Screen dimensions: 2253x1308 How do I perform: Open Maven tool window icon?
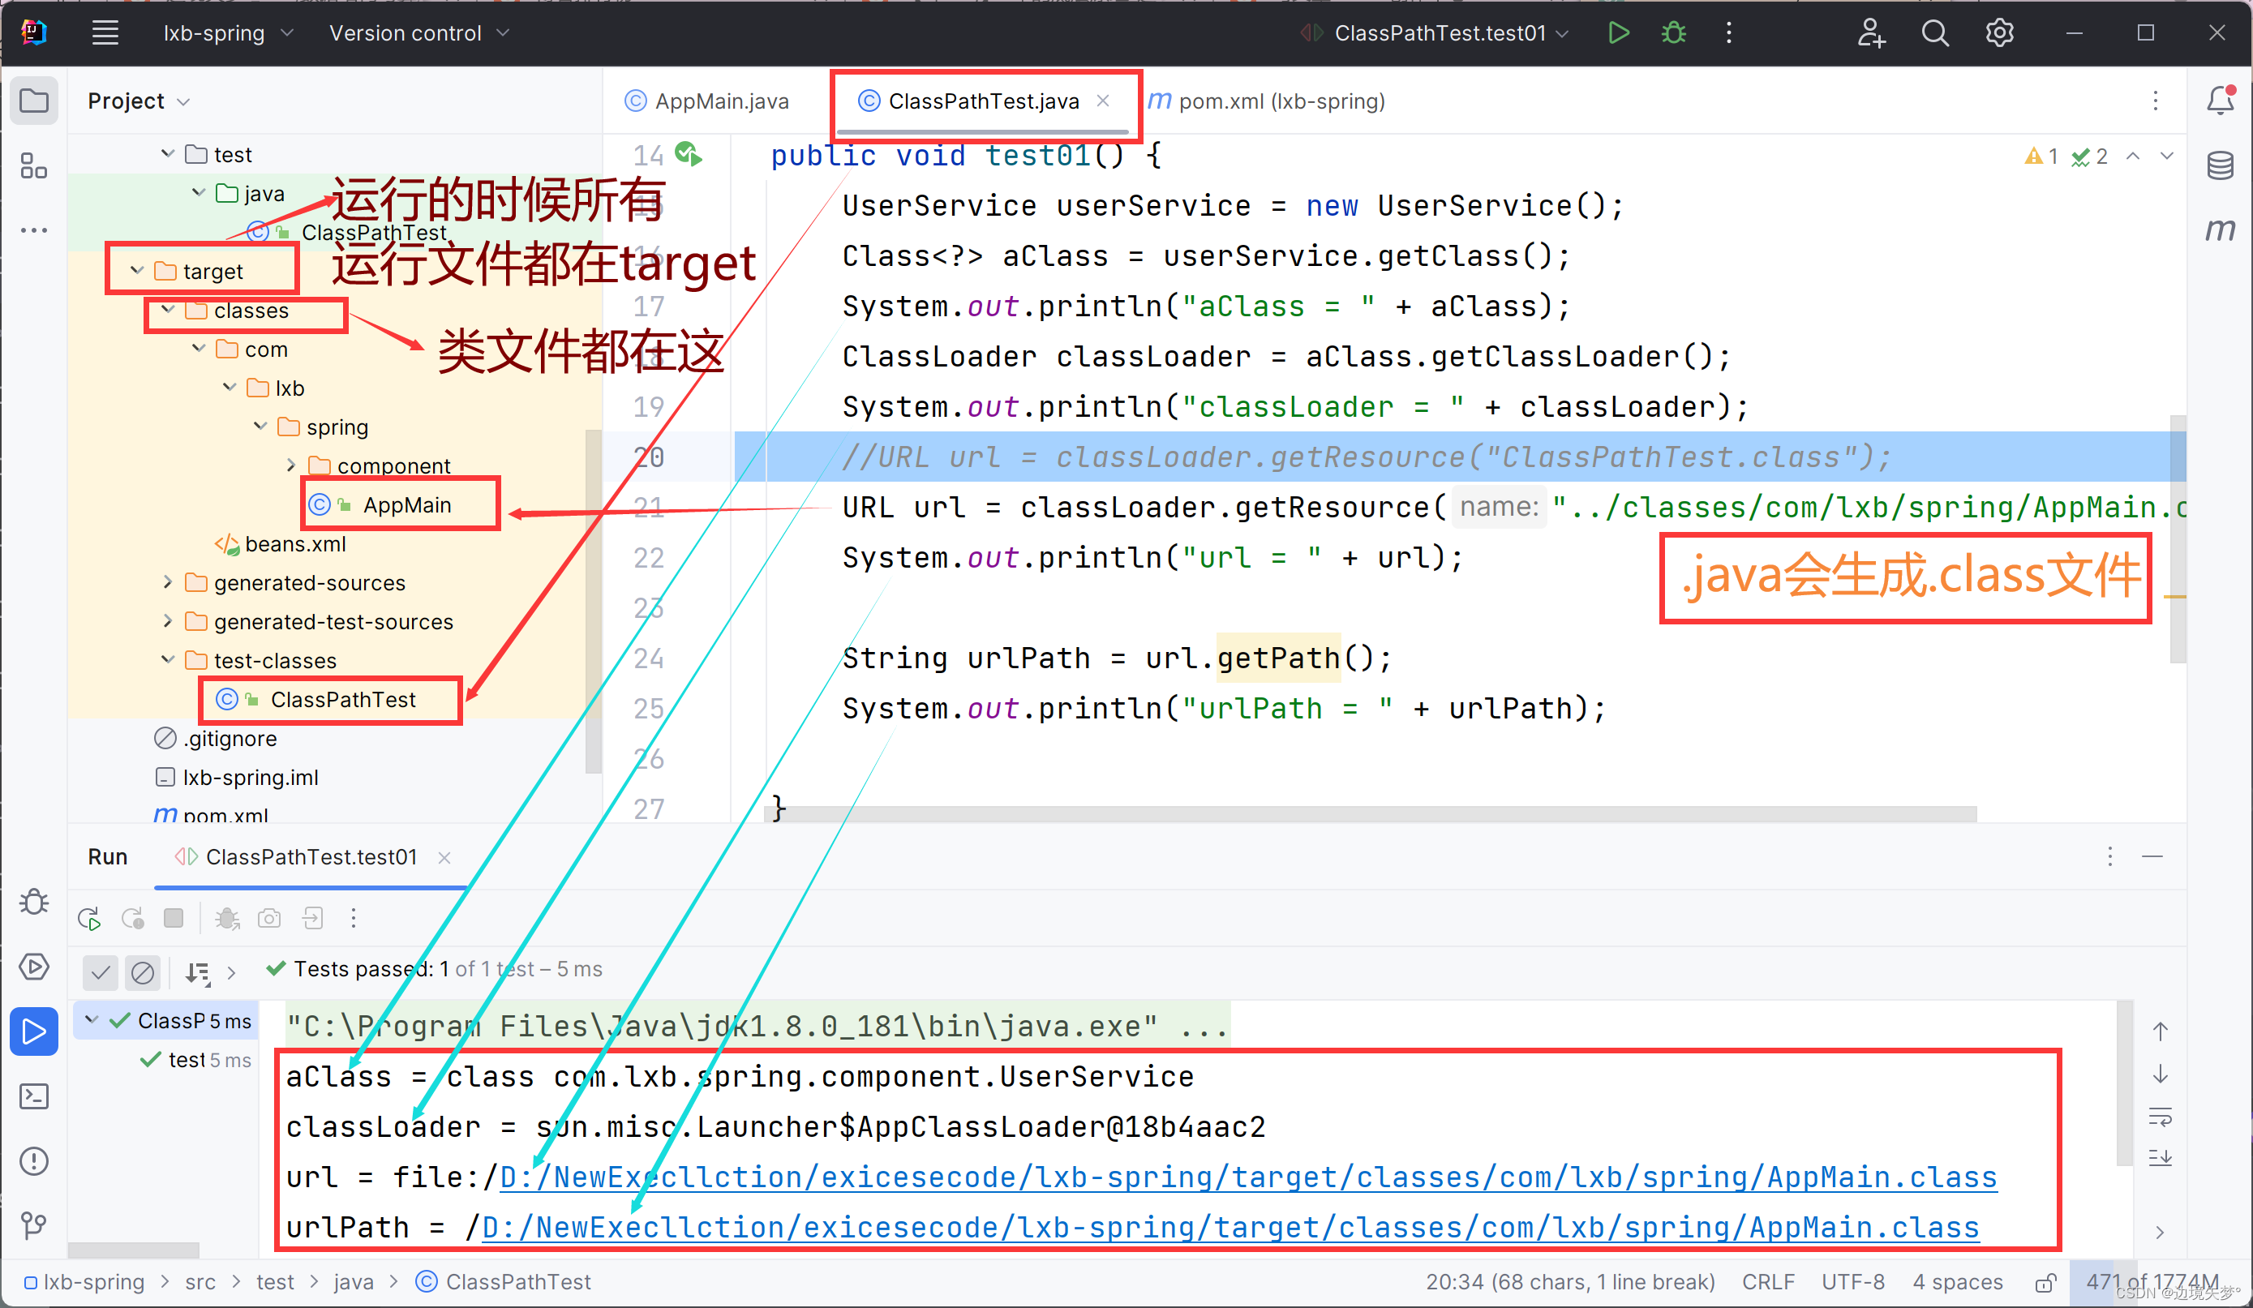(2221, 229)
